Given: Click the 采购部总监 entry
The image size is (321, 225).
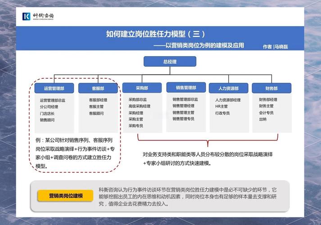Looking at the screenshot, I should tap(138, 99).
